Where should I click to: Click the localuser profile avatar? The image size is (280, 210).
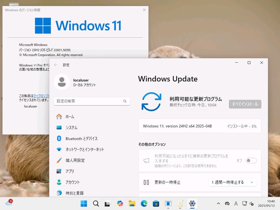[62, 82]
